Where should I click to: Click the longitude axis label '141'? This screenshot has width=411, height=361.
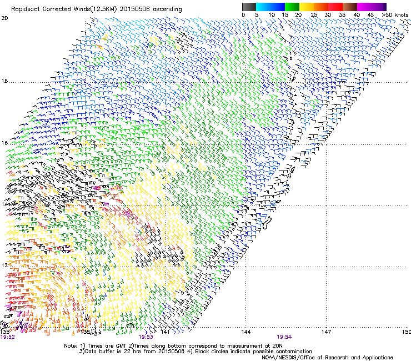165,332
